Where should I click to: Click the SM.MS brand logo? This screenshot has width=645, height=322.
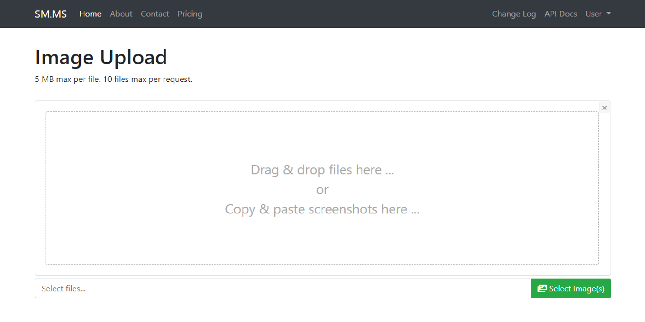[51, 14]
